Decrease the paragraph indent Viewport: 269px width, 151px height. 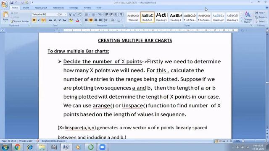point(106,14)
